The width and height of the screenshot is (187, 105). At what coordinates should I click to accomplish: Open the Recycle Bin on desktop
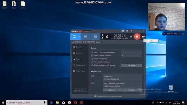click(x=171, y=89)
